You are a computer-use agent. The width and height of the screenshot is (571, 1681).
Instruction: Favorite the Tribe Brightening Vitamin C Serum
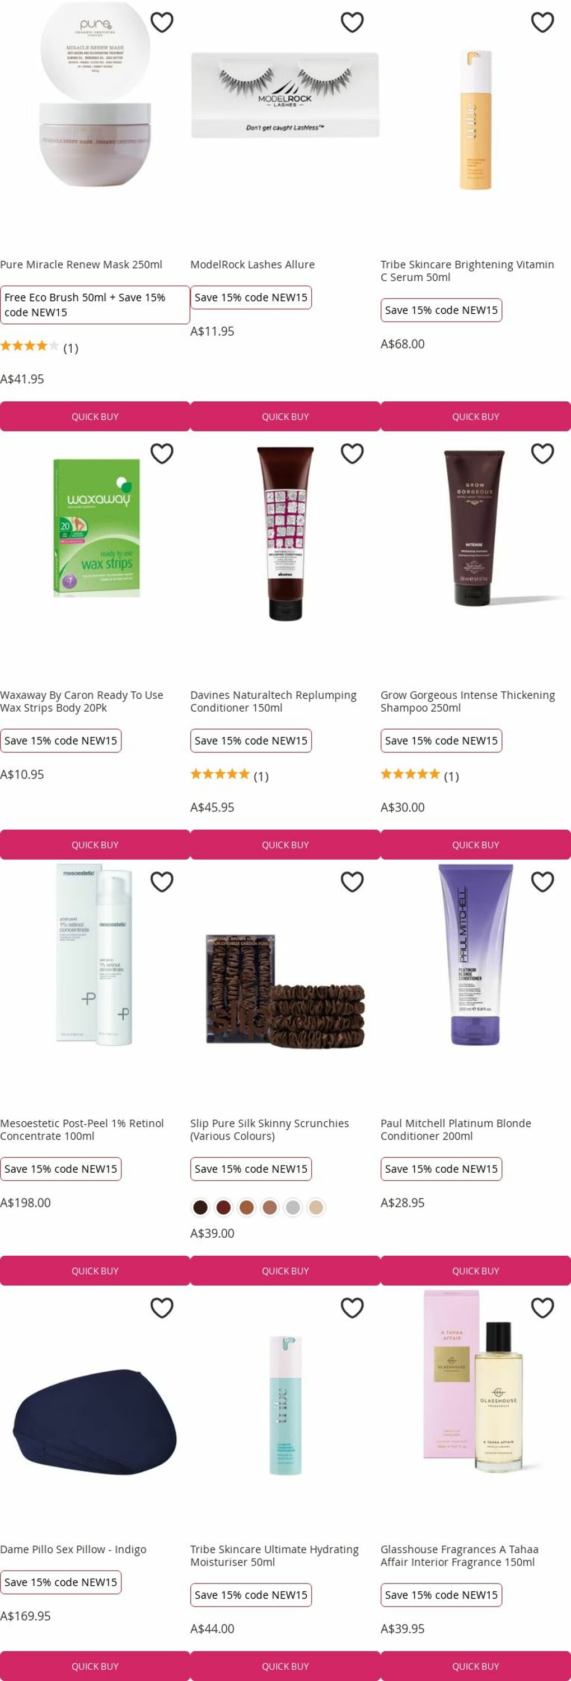coord(542,22)
